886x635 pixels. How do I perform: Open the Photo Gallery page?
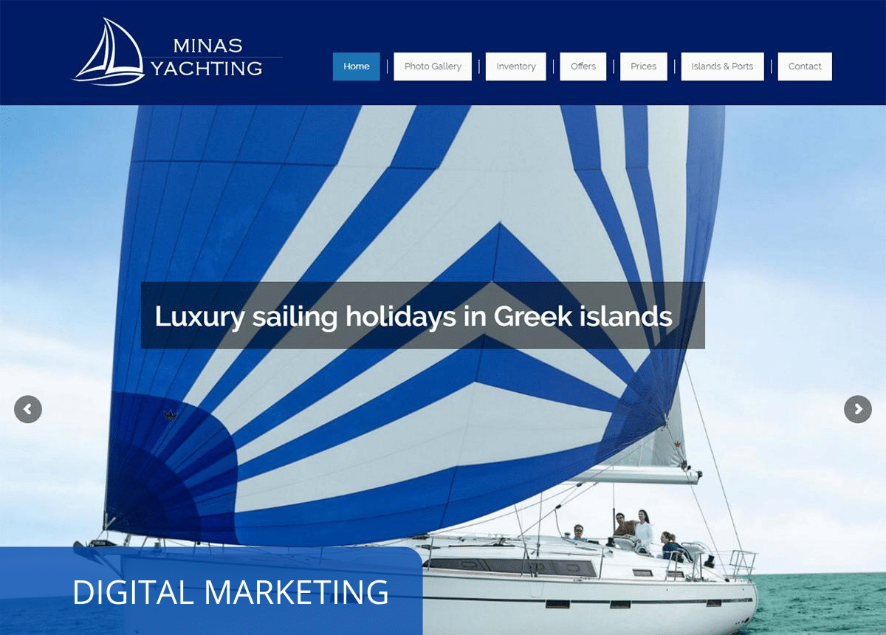[x=433, y=66]
